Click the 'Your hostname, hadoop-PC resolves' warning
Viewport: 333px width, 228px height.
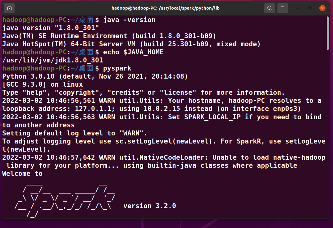tap(162, 101)
